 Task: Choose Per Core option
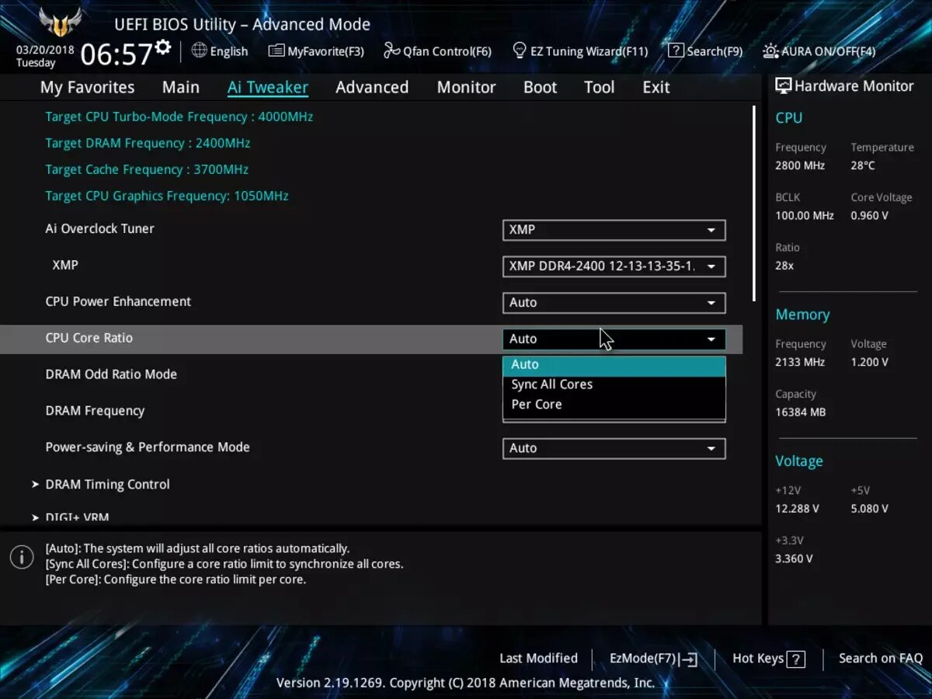tap(614, 405)
